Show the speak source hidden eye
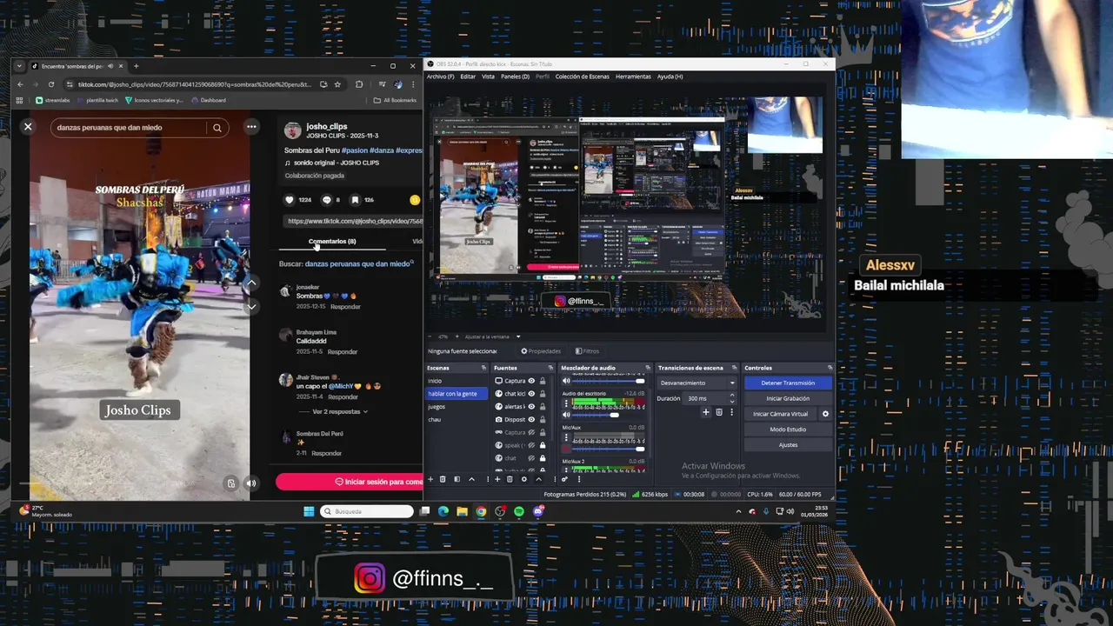Screen dimensions: 1113x626 (531, 445)
